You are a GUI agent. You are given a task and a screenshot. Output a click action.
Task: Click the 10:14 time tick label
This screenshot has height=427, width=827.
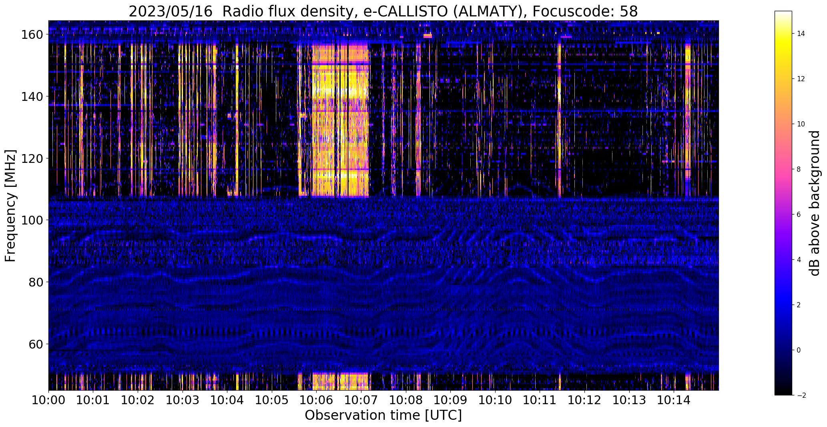coord(674,401)
